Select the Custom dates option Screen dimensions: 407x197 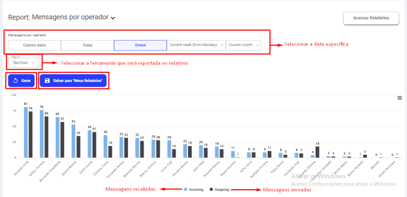(35, 45)
